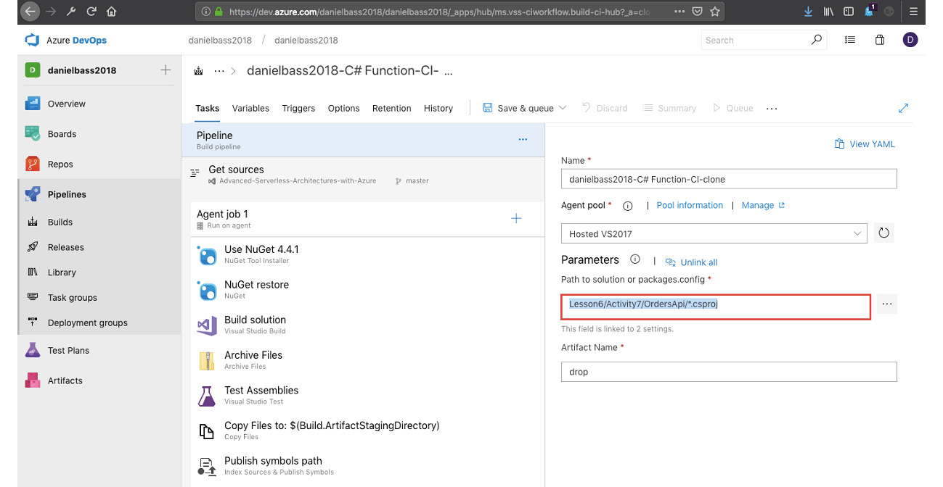Open Task groups under Pipelines
The width and height of the screenshot is (943, 487).
pyautogui.click(x=99, y=298)
